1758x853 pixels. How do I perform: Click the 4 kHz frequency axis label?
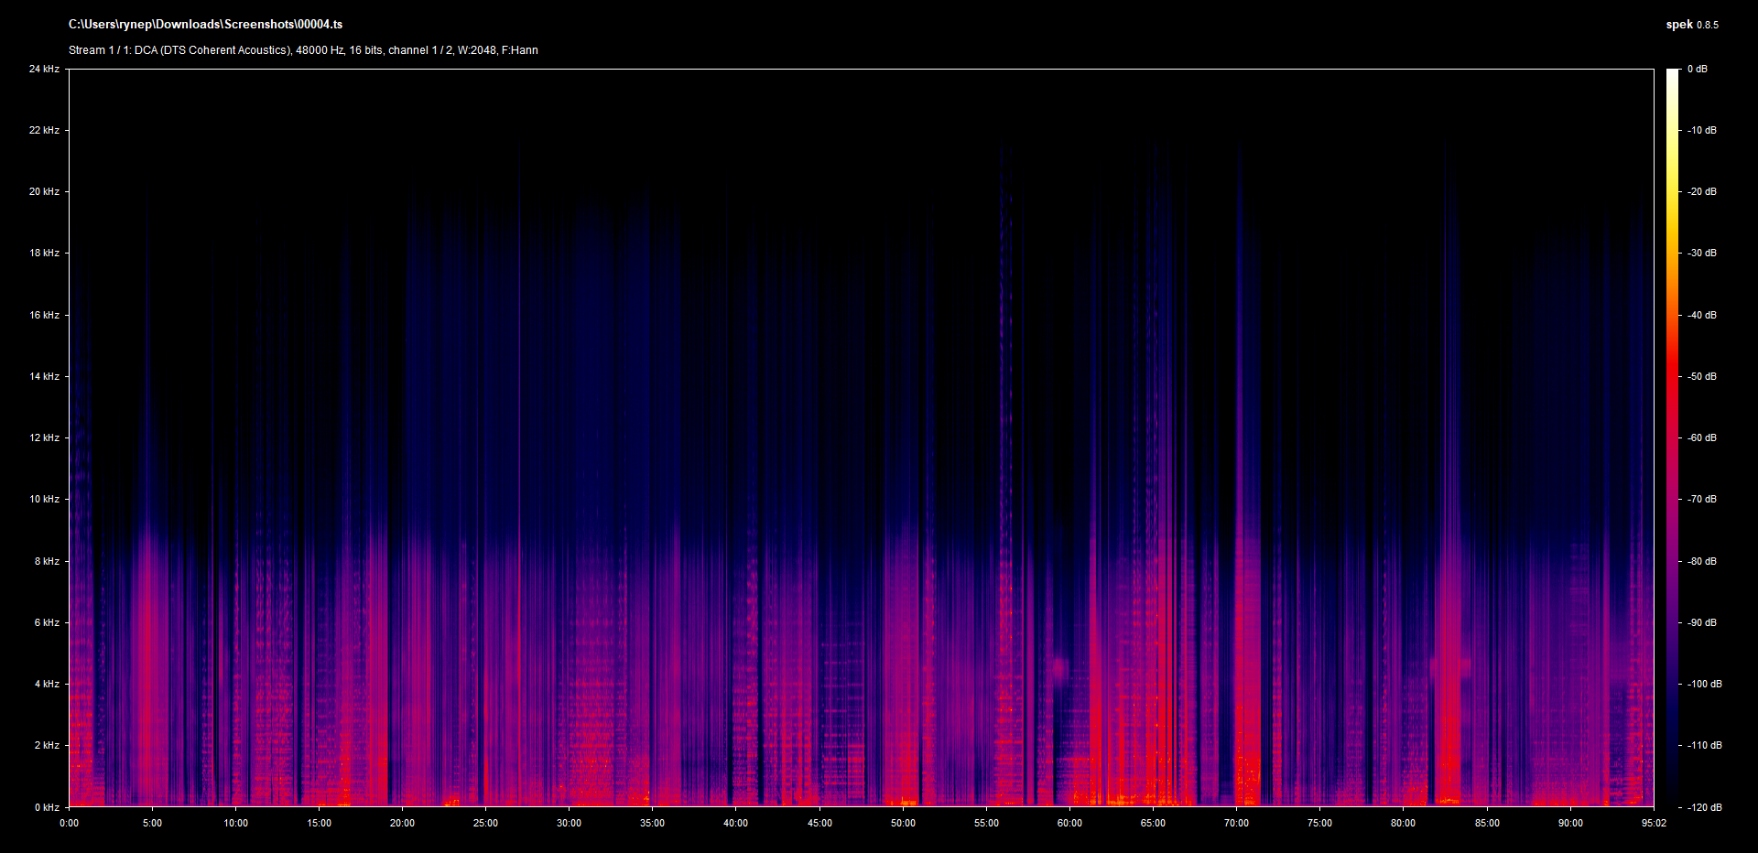[47, 684]
